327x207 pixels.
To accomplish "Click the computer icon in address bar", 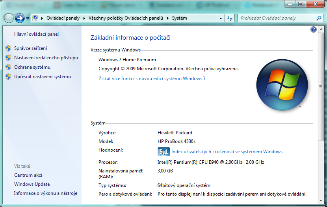I will coord(35,18).
